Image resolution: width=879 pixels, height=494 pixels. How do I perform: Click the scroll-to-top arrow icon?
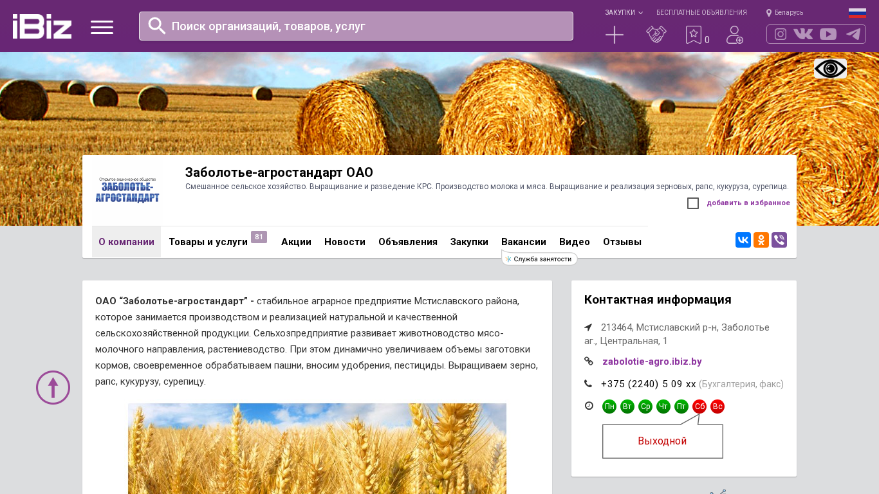click(x=53, y=387)
